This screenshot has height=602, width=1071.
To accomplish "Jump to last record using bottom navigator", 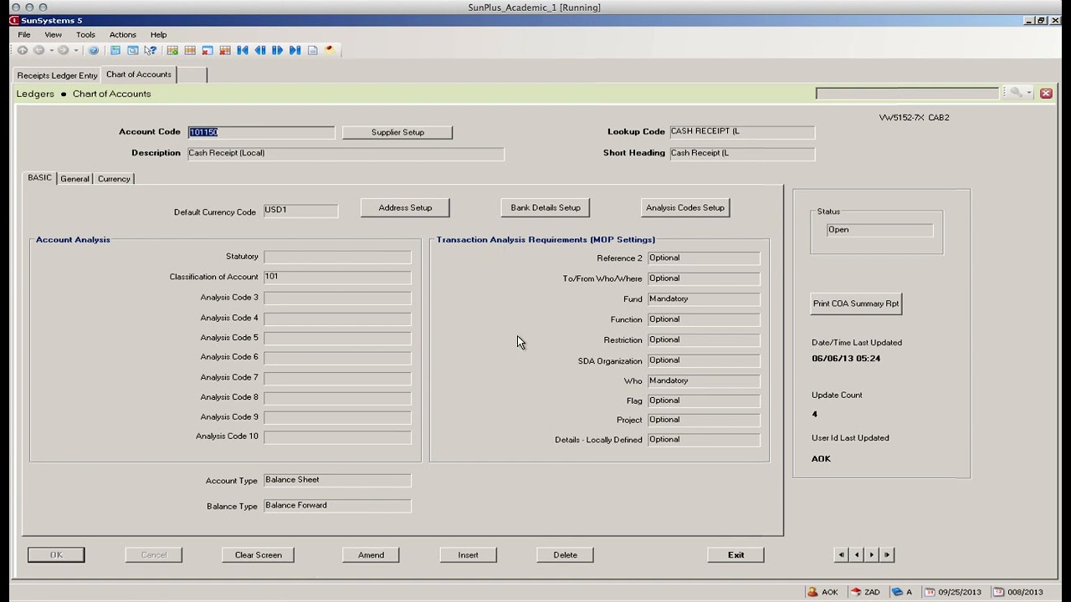I will coord(887,555).
